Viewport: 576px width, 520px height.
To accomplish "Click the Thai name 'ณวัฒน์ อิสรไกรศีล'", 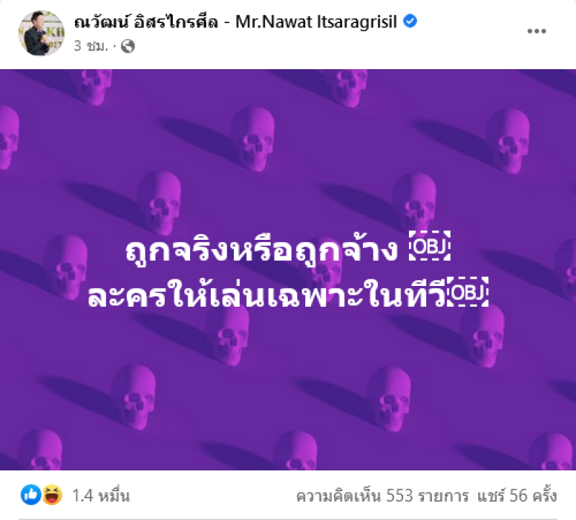I will 146,22.
